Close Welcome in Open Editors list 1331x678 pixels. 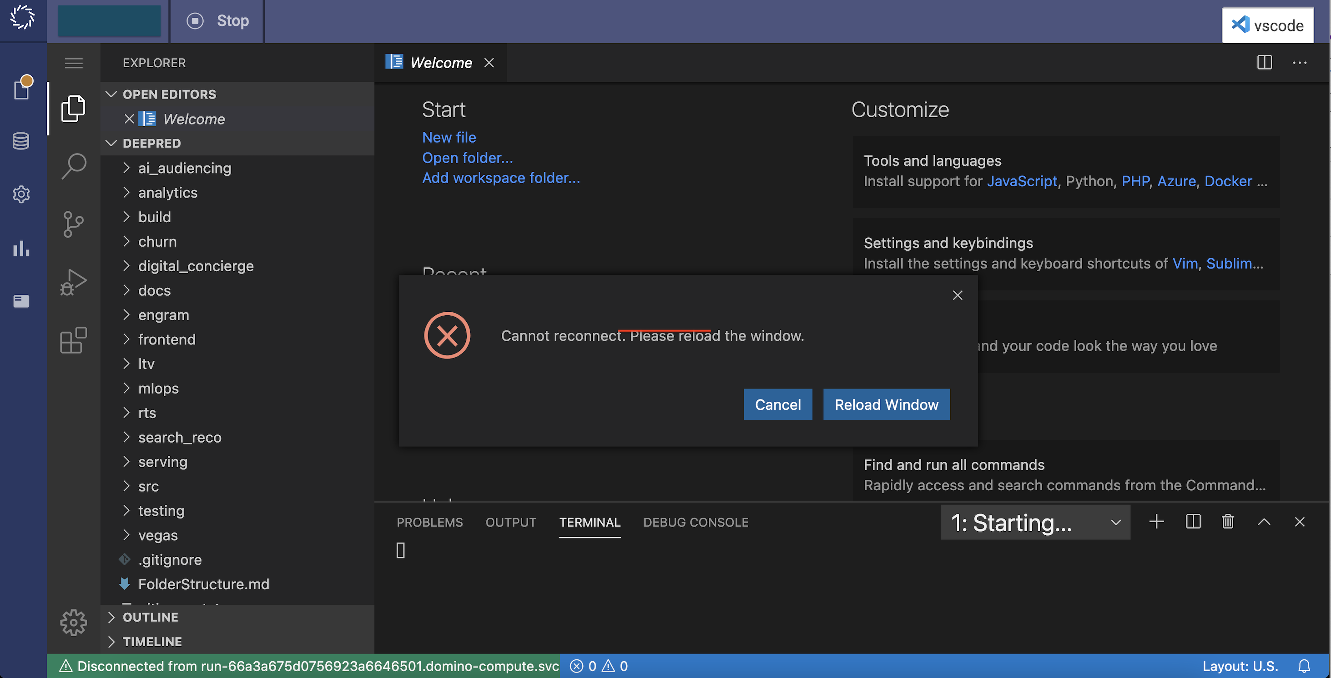pos(129,119)
